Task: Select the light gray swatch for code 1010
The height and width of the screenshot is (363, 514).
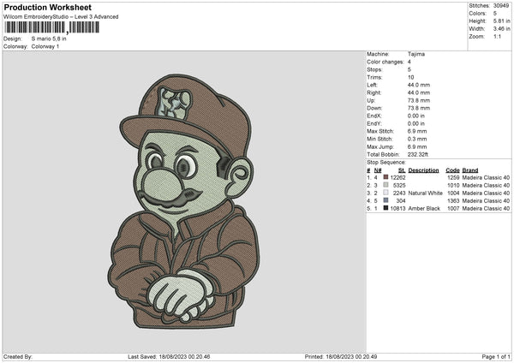Action: click(x=386, y=185)
